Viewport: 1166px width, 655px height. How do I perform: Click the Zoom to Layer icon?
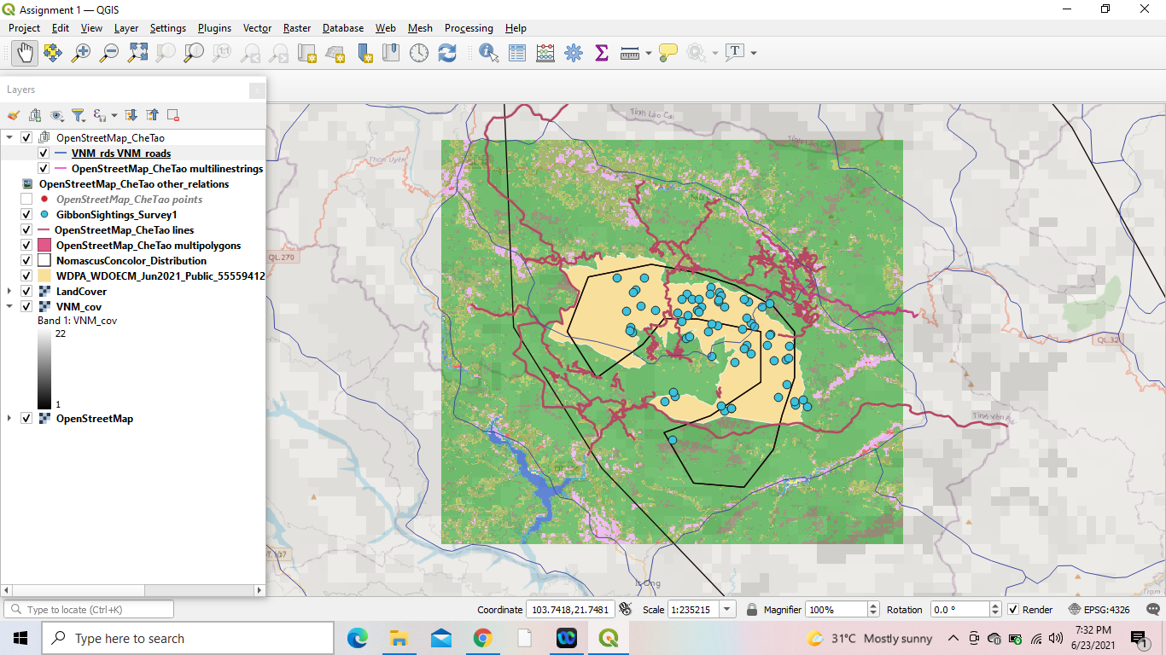point(194,53)
